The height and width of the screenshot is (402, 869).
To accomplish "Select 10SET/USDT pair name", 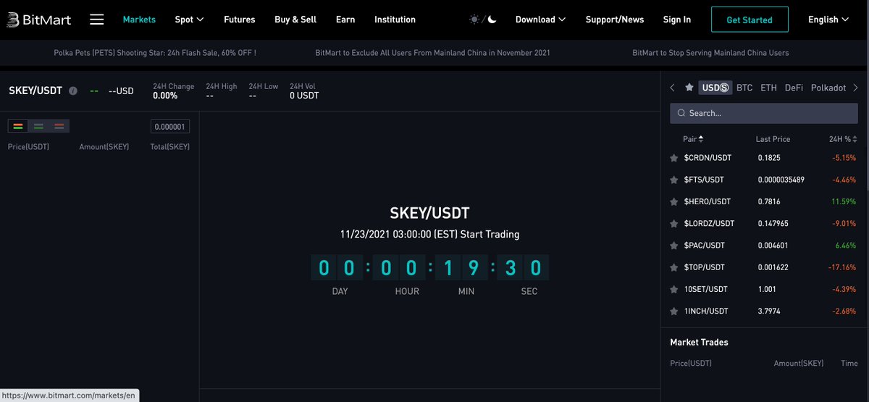I will 705,289.
